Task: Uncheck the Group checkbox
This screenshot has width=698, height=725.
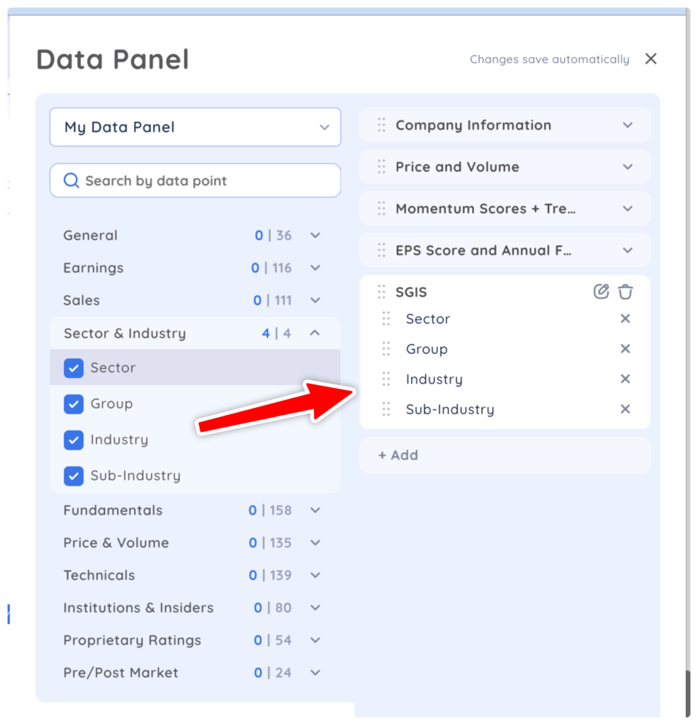Action: 74,404
